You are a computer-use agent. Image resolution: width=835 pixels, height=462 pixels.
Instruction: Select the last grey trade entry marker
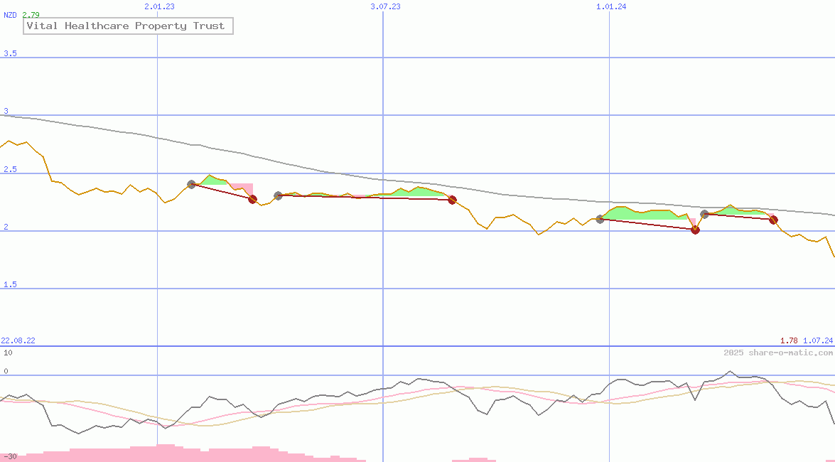click(704, 214)
